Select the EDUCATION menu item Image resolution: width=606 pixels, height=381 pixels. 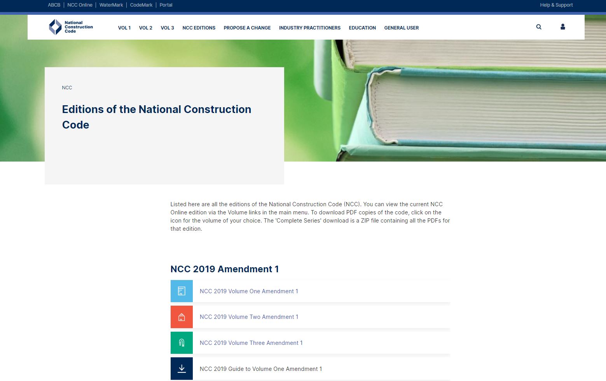point(362,28)
